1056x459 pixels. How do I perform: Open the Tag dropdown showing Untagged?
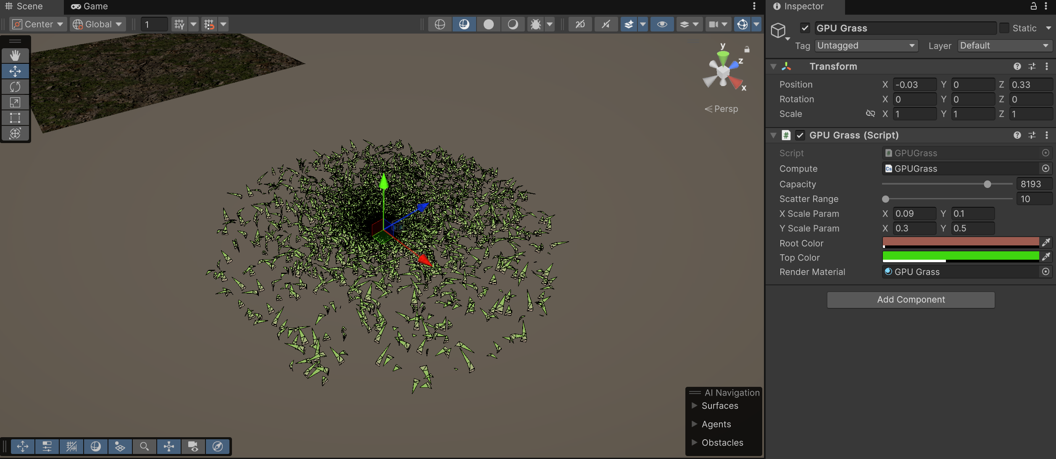coord(866,46)
